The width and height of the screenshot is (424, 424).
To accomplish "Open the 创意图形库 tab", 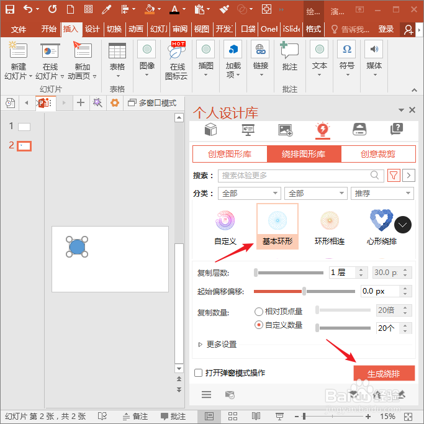I will pyautogui.click(x=230, y=154).
